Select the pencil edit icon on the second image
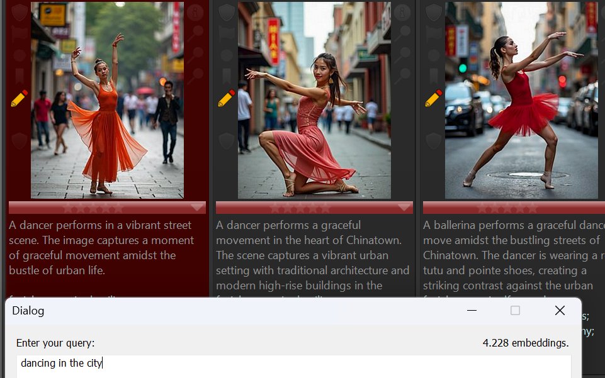Screen dimensions: 605x378 [x=225, y=97]
